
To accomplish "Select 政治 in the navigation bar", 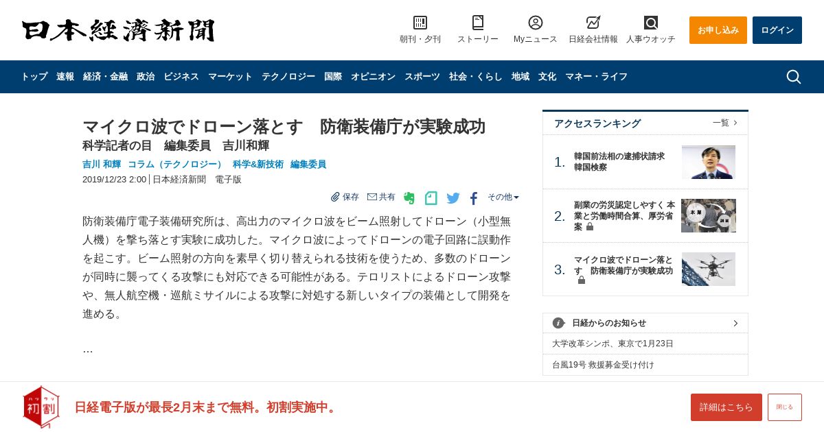I will (146, 77).
